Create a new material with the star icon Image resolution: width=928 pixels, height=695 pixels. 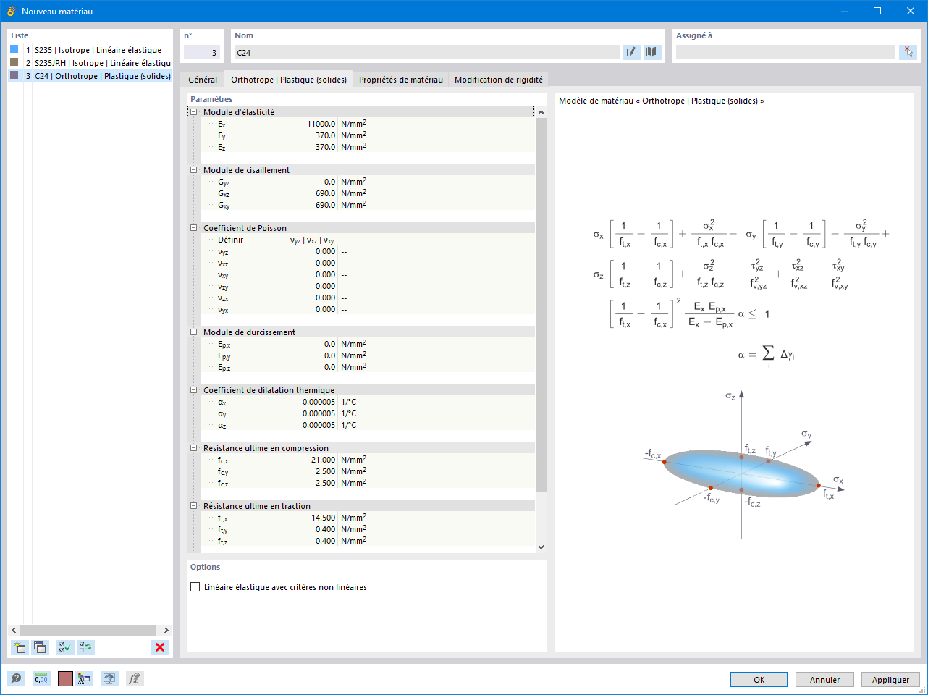tap(20, 647)
